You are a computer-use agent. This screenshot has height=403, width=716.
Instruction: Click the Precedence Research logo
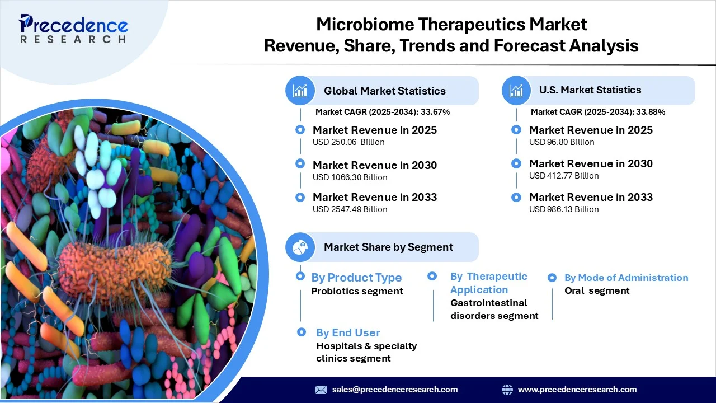(73, 29)
